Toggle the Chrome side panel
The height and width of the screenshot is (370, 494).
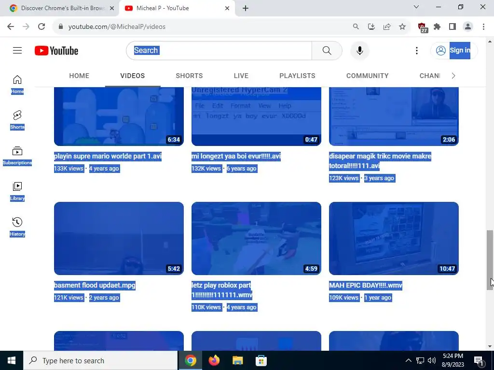coord(453,26)
